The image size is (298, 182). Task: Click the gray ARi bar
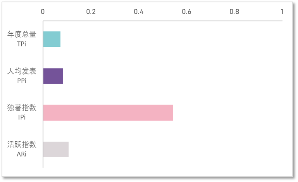[x=56, y=149]
